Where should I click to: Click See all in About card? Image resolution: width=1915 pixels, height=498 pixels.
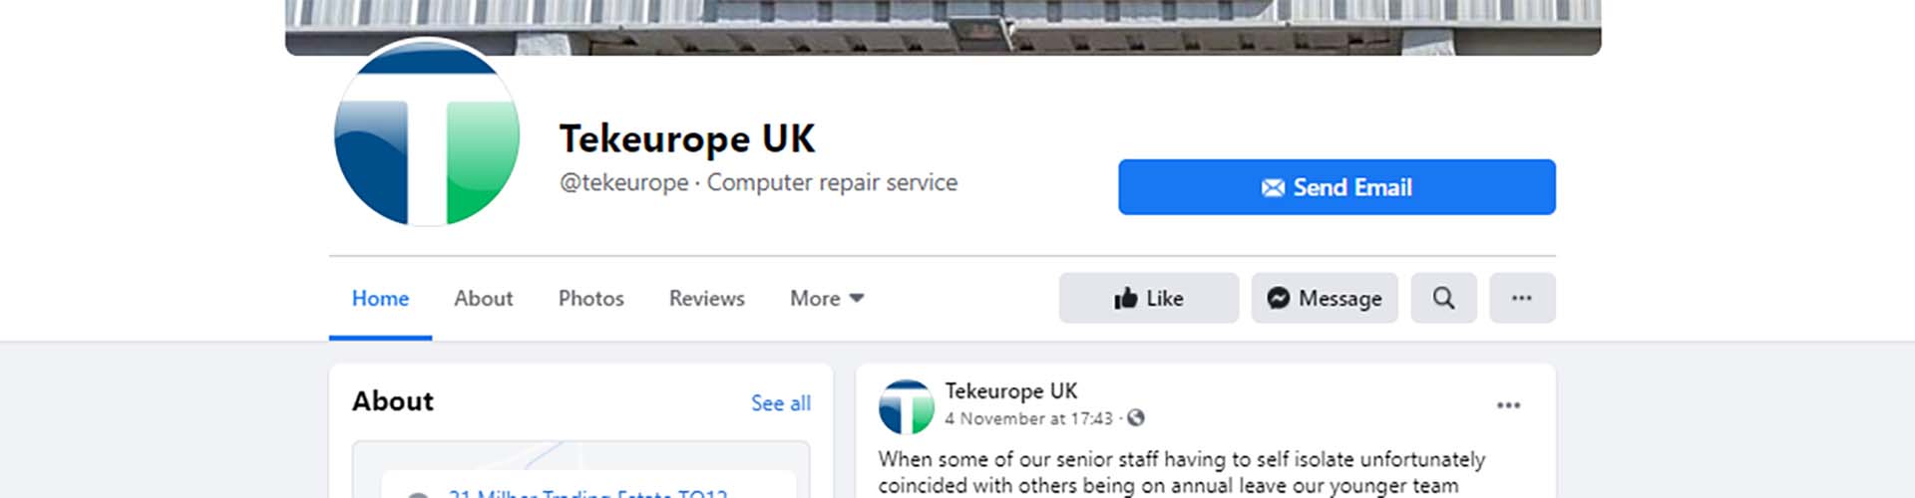coord(780,403)
